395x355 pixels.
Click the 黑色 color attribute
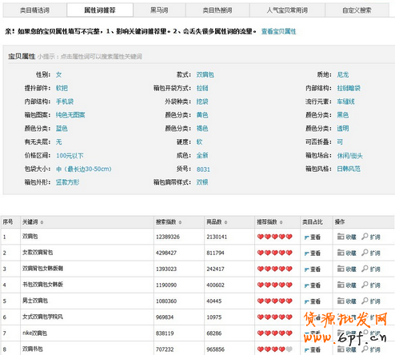pyautogui.click(x=343, y=115)
